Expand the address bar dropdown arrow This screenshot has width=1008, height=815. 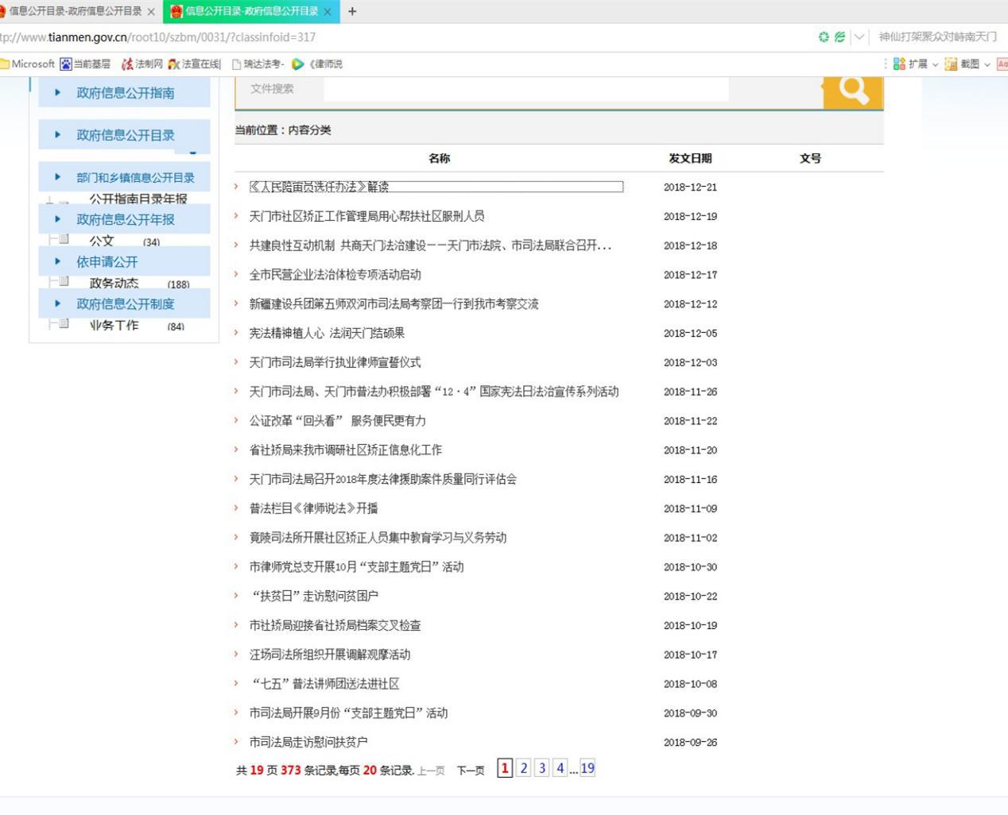click(x=859, y=37)
